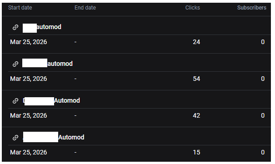
Task: Click the link icon of the 54-click automod row
Action: click(x=15, y=64)
